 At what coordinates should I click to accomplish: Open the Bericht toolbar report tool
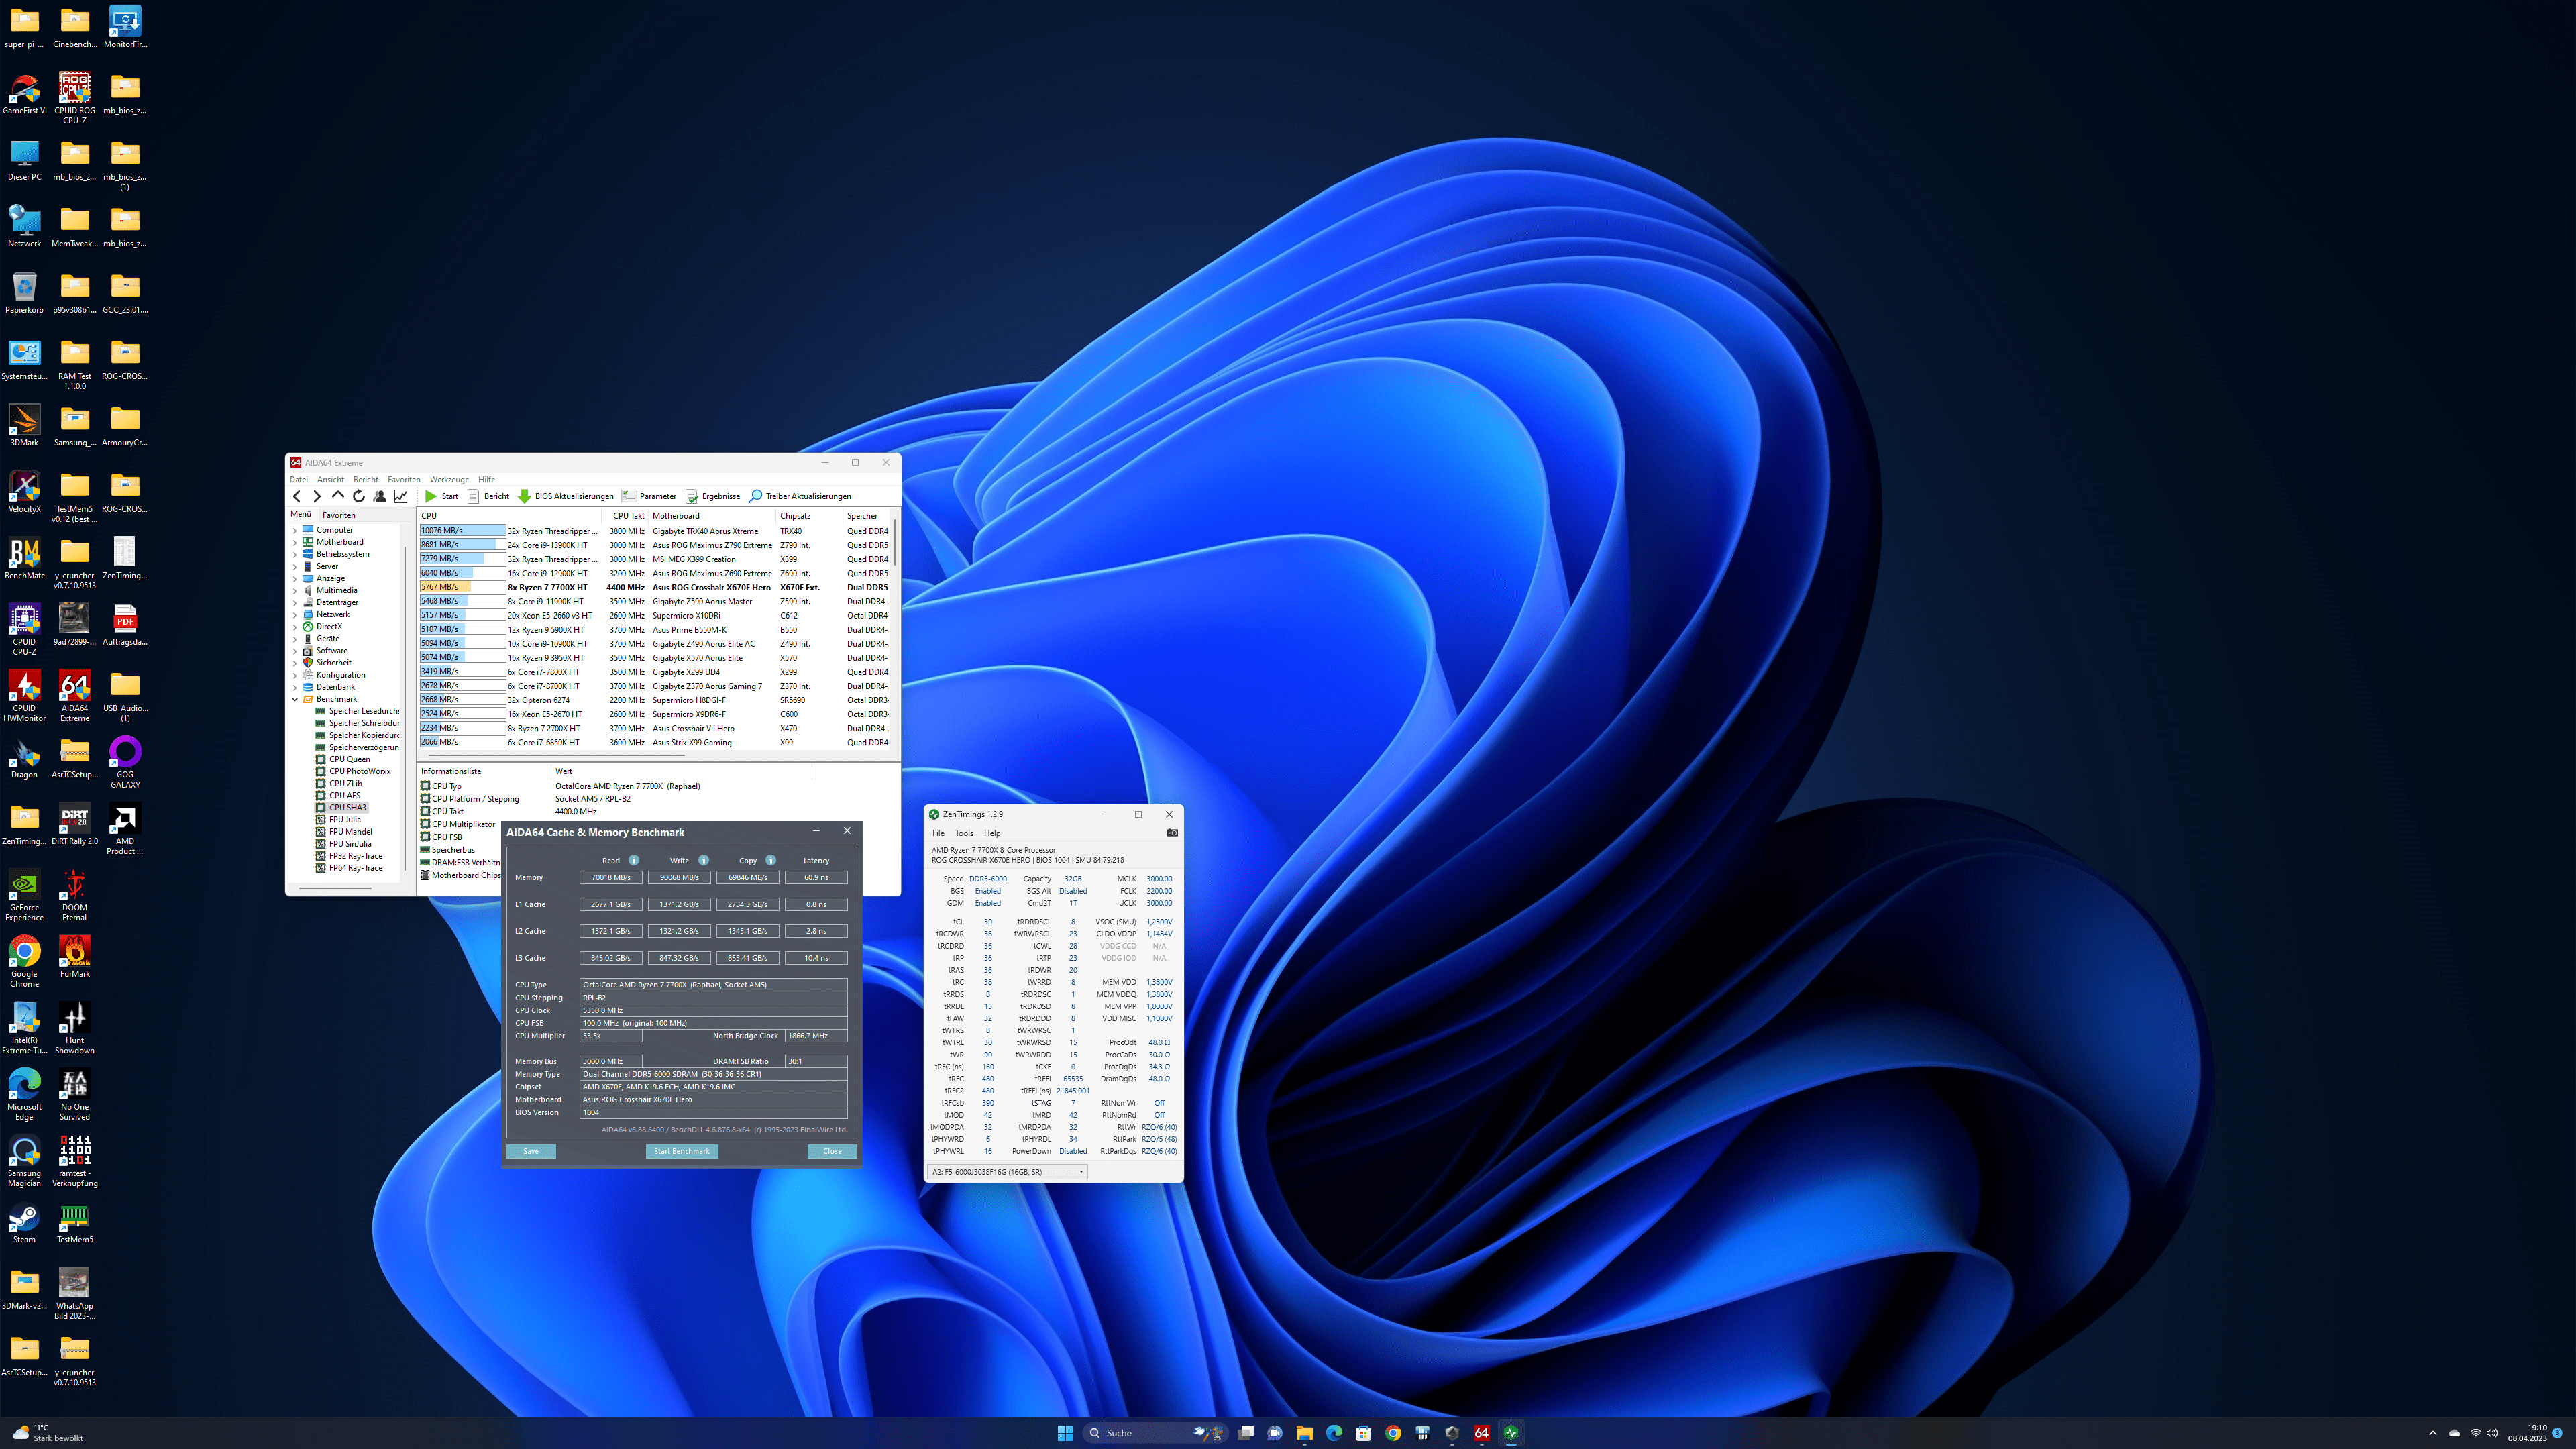488,496
